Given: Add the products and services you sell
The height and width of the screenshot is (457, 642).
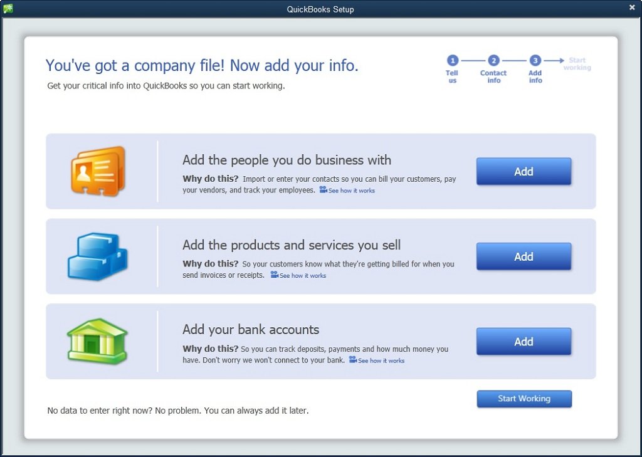Looking at the screenshot, I should tap(524, 256).
